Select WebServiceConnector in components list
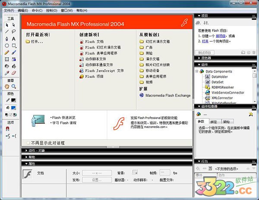Screen dimensions: 259x200 pyautogui.click(x=228, y=92)
